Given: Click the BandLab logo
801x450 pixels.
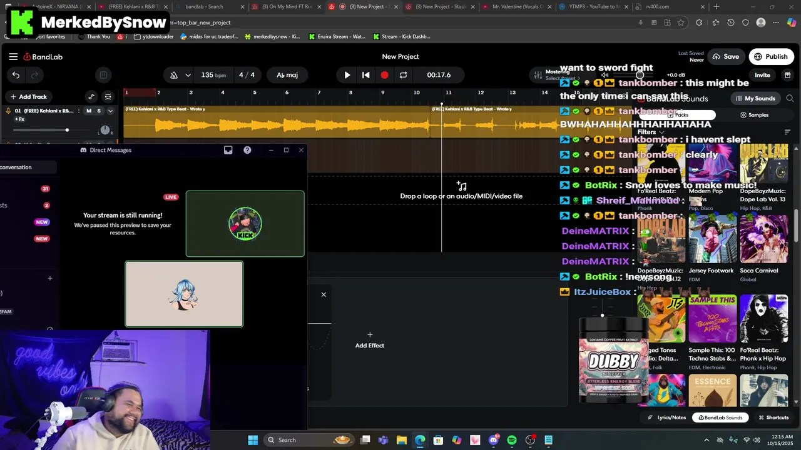Looking at the screenshot, I should pyautogui.click(x=43, y=57).
